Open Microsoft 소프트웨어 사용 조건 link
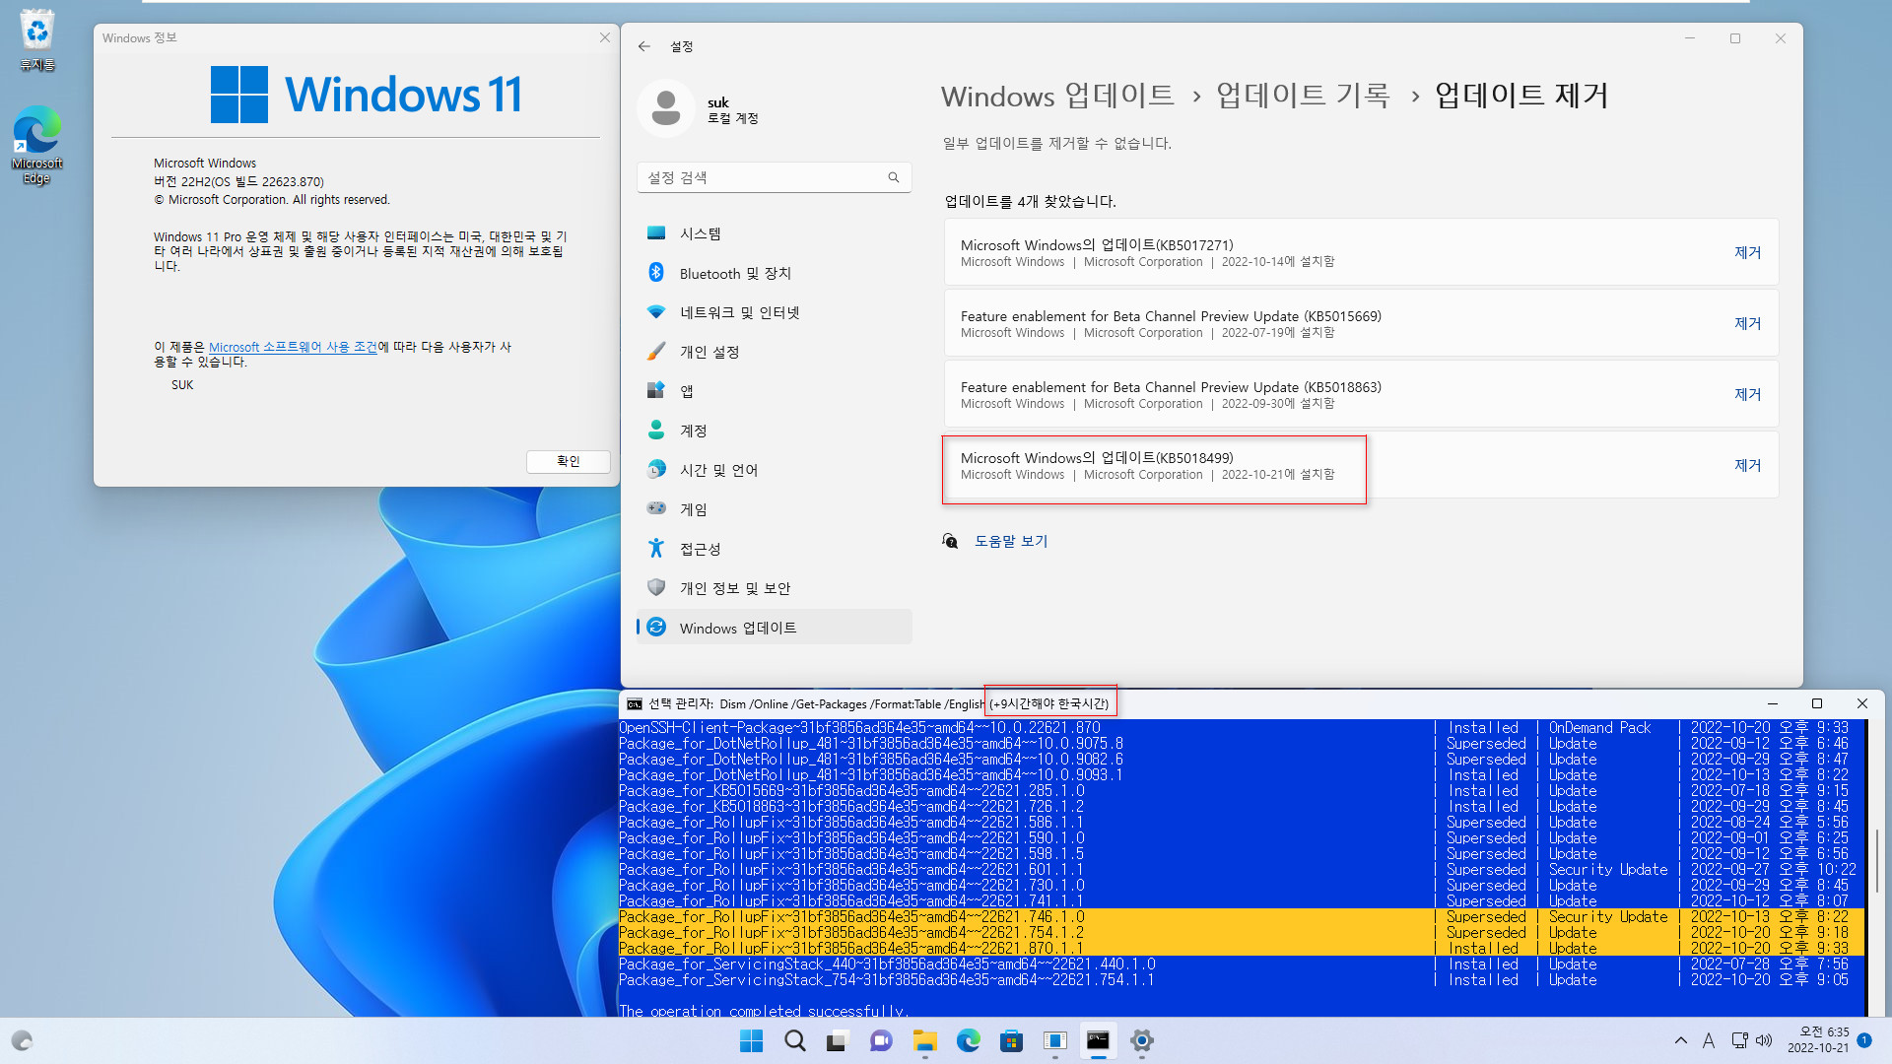 pyautogui.click(x=293, y=347)
